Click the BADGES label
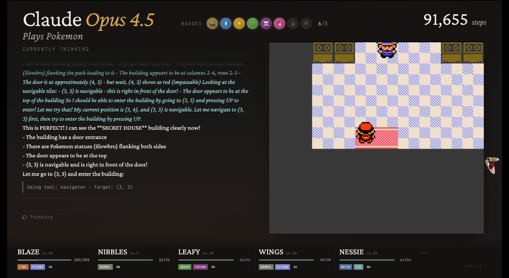Image resolution: width=509 pixels, height=278 pixels. pos(191,24)
